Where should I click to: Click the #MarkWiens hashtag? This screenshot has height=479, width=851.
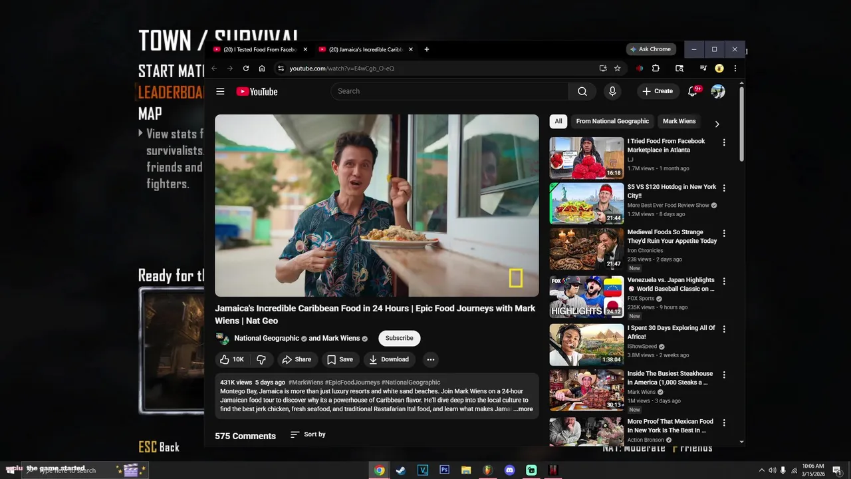pyautogui.click(x=306, y=383)
